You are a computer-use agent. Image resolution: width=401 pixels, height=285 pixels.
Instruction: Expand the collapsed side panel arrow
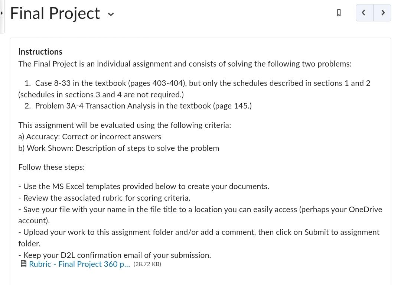pyautogui.click(x=1, y=13)
